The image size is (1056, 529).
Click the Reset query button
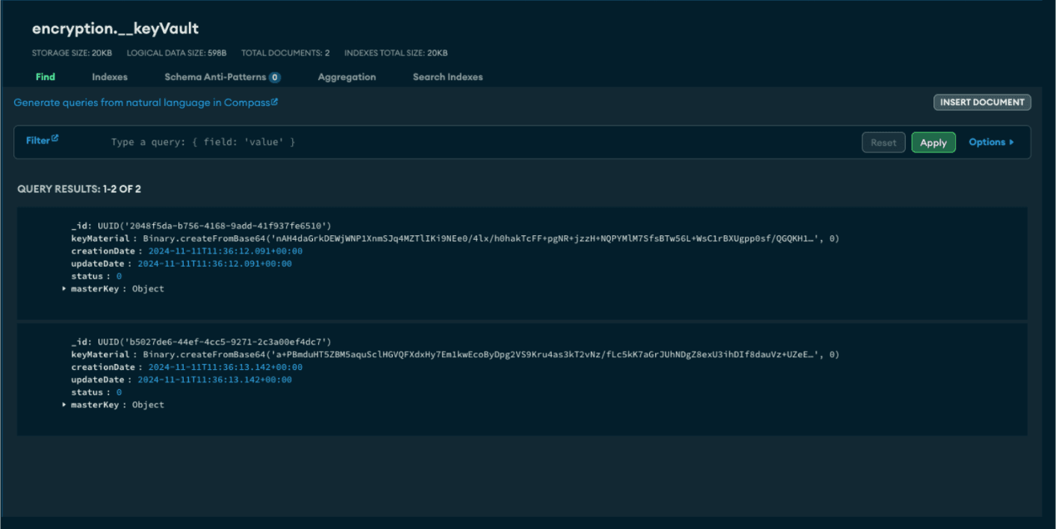pyautogui.click(x=883, y=143)
